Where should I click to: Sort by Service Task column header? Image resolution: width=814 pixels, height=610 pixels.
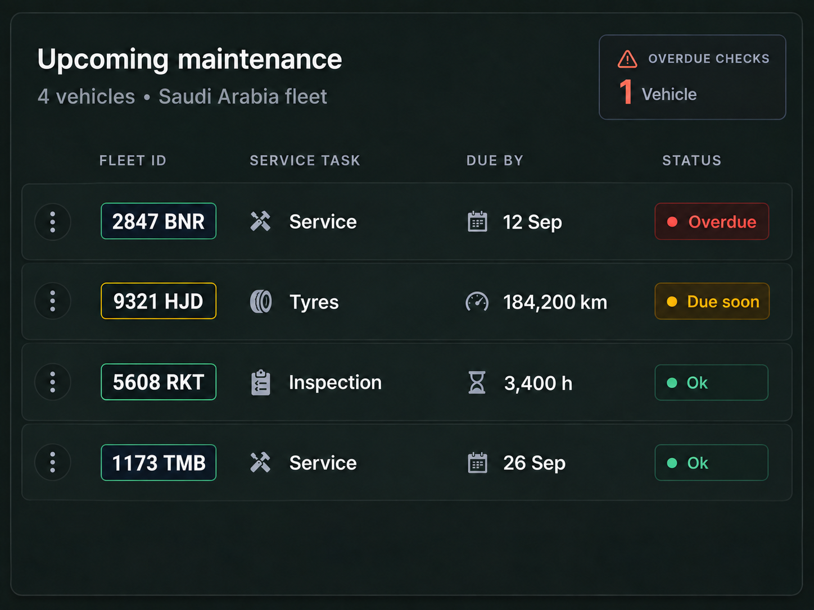[x=305, y=161]
